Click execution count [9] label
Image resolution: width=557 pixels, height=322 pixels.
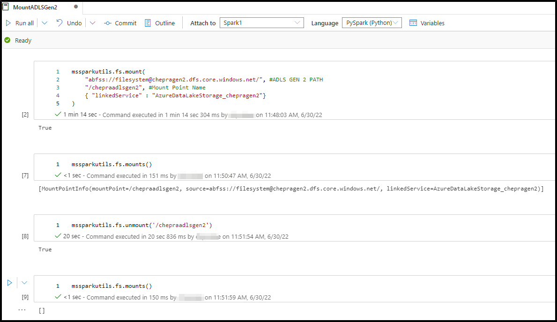tap(25, 297)
